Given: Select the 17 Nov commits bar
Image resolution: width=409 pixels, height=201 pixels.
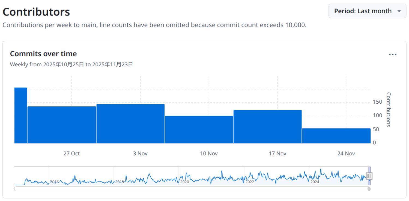Looking at the screenshot, I should (x=267, y=126).
